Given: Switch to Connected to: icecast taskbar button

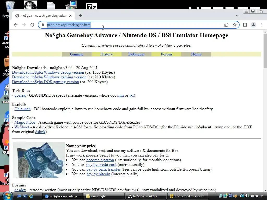Looking at the screenshot, I should click(188, 196).
